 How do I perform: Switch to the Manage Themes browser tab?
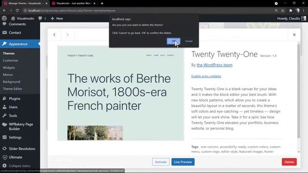pyautogui.click(x=25, y=3)
